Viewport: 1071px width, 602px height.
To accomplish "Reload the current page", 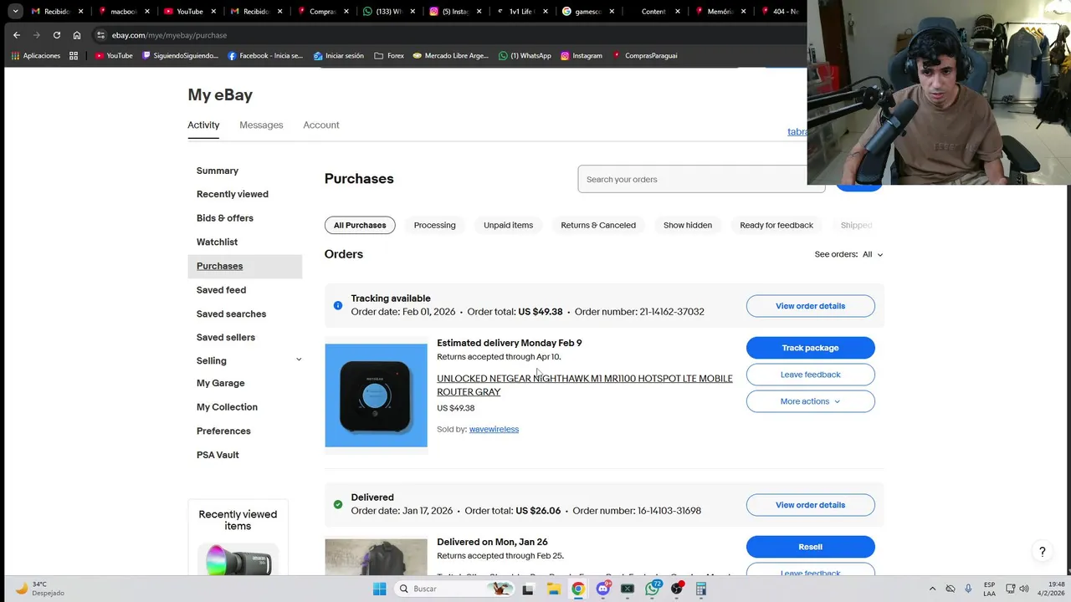I will pyautogui.click(x=57, y=35).
